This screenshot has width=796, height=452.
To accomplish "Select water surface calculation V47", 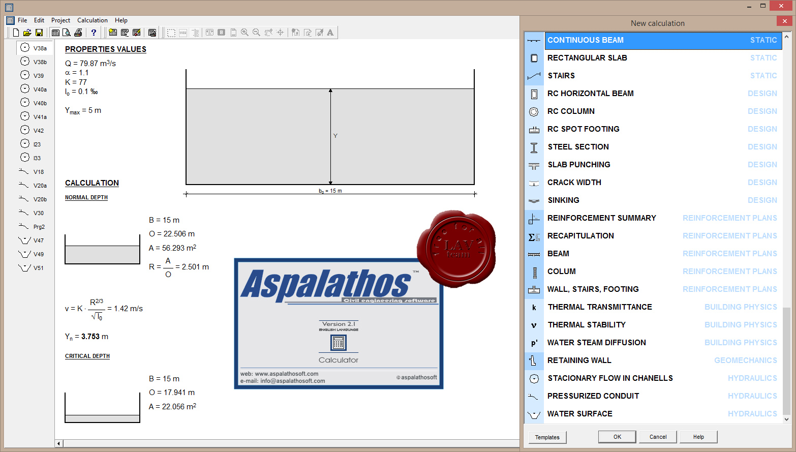I will click(x=34, y=240).
